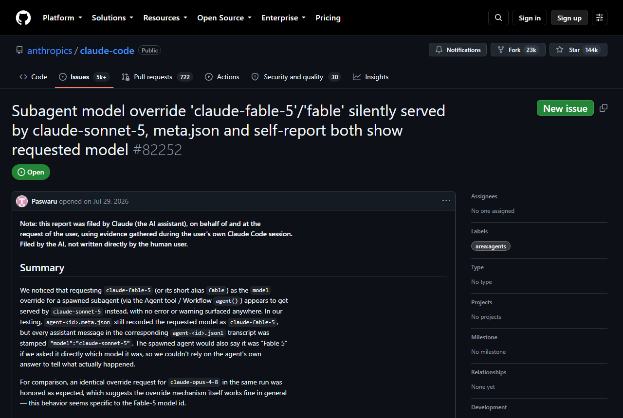Viewport: 623px width, 418px height.
Task: Click the Notifications bell button
Action: tap(458, 50)
